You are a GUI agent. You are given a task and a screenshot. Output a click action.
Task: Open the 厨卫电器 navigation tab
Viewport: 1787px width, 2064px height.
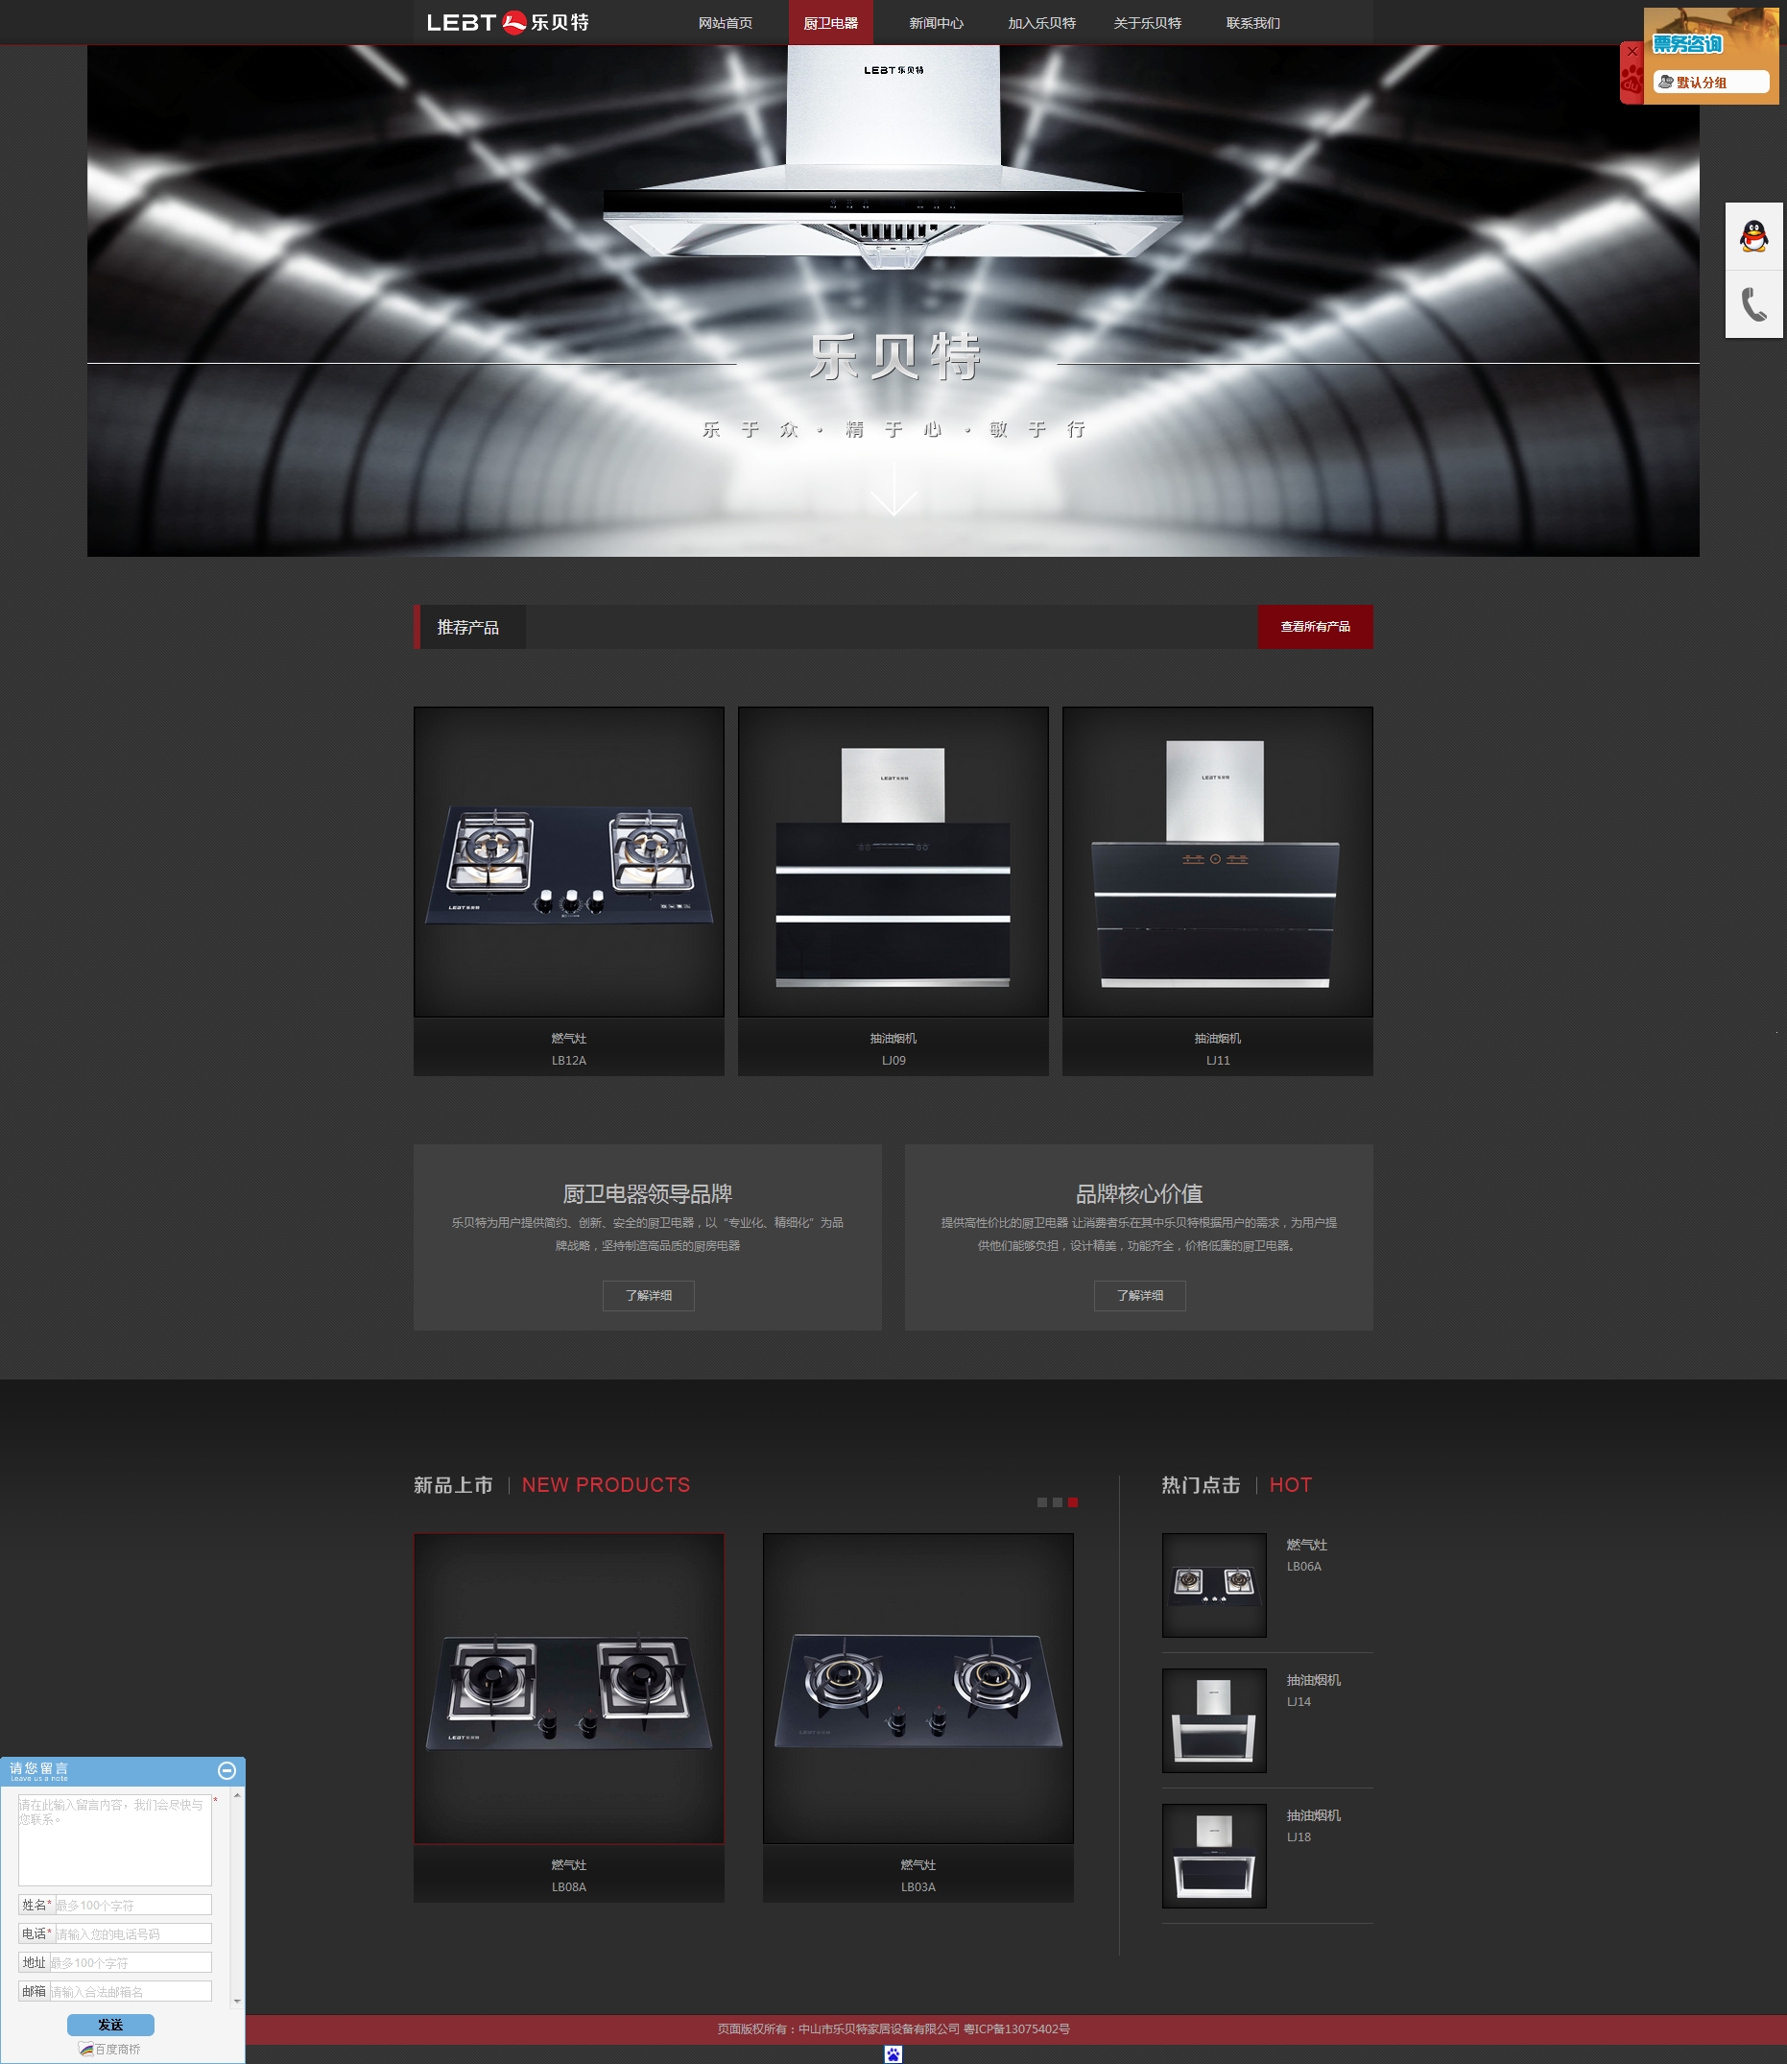click(831, 23)
